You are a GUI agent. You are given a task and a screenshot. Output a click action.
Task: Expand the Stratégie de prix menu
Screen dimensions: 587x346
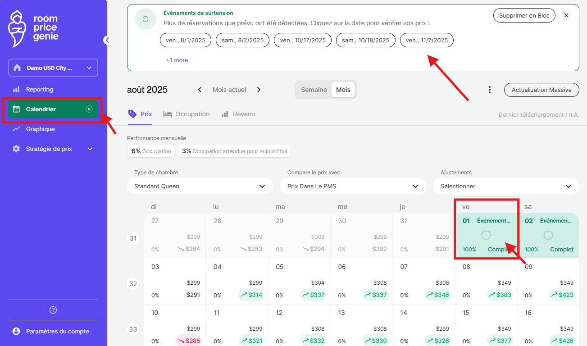click(53, 149)
